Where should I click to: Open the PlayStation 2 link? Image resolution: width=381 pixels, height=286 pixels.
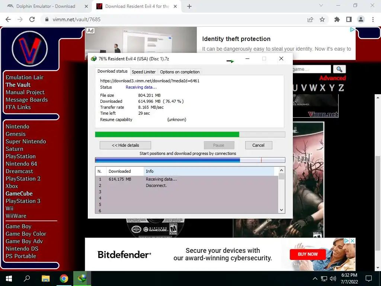(23, 179)
